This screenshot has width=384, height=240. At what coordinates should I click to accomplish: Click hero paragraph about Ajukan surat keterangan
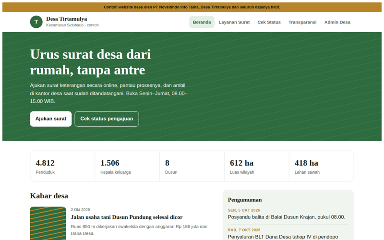pyautogui.click(x=109, y=93)
